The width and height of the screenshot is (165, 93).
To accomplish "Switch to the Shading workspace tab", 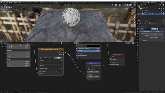I will [x=56, y=3].
